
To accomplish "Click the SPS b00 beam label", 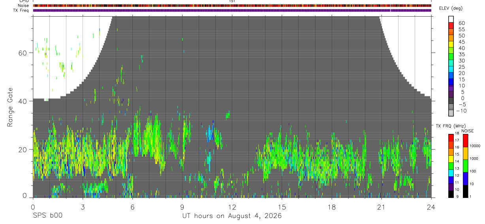I will 47,216.
